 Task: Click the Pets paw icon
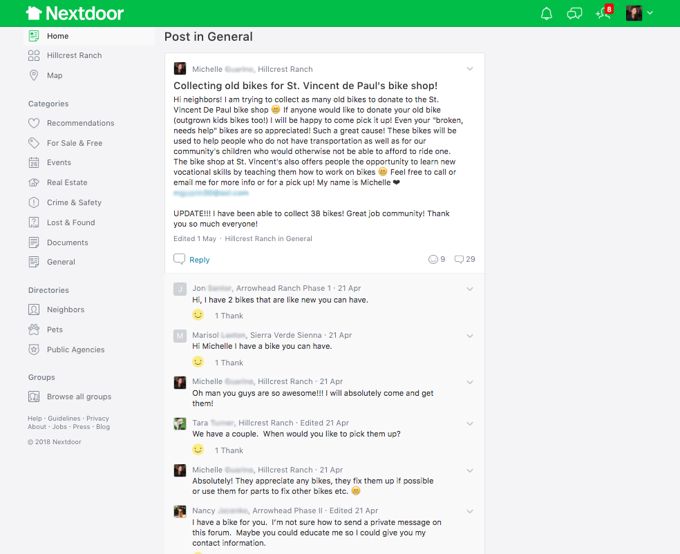(34, 329)
